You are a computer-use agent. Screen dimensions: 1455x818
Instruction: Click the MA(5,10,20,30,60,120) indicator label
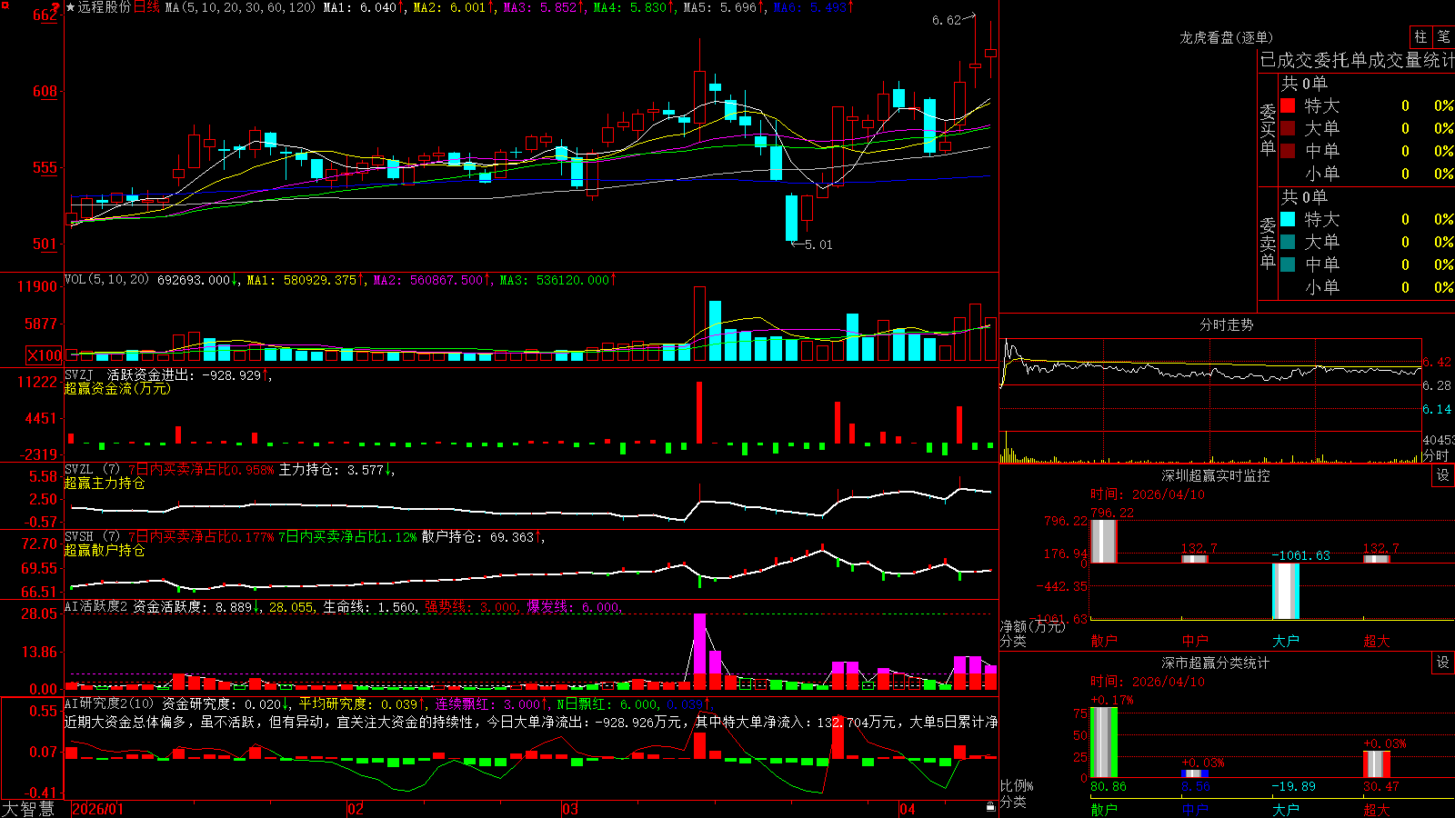[240, 7]
